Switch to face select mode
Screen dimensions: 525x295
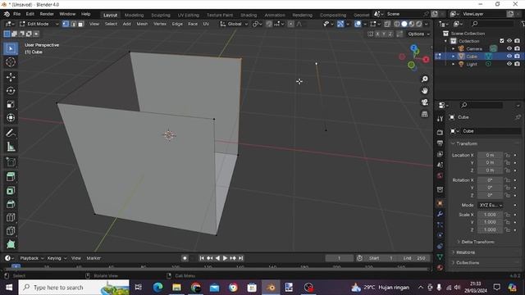(x=80, y=24)
